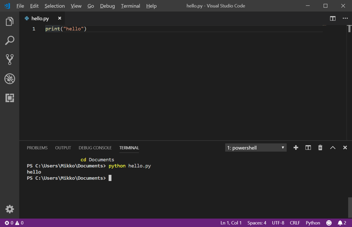Viewport: 352px width, 227px height.
Task: Close the terminal panel
Action: 345,147
